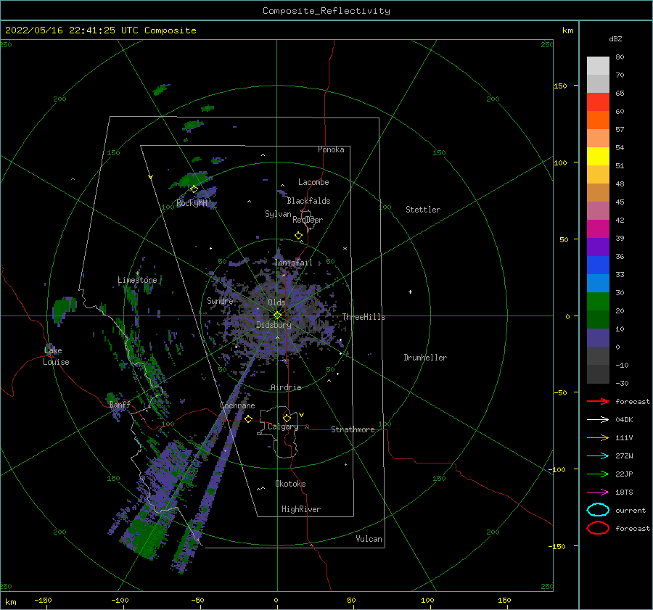The width and height of the screenshot is (653, 610).
Task: Click the Banff town label
Action: [x=120, y=404]
